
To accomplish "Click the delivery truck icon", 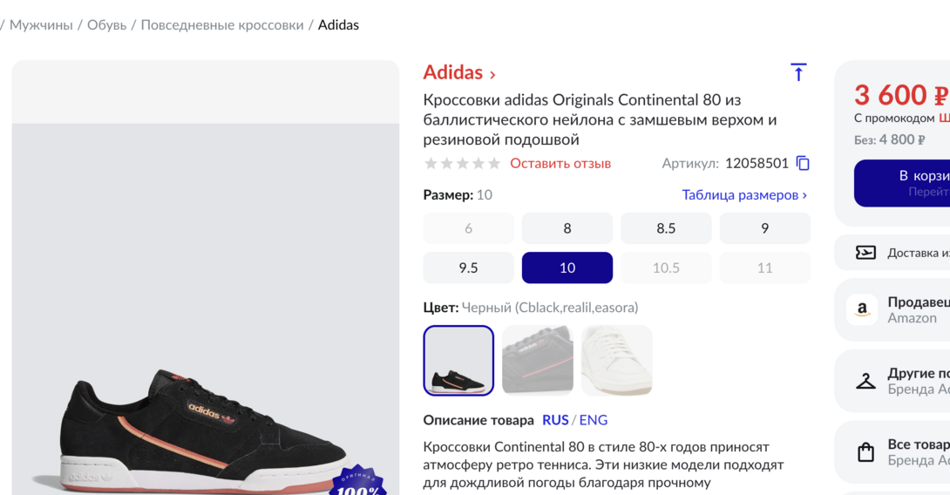I will (x=865, y=253).
